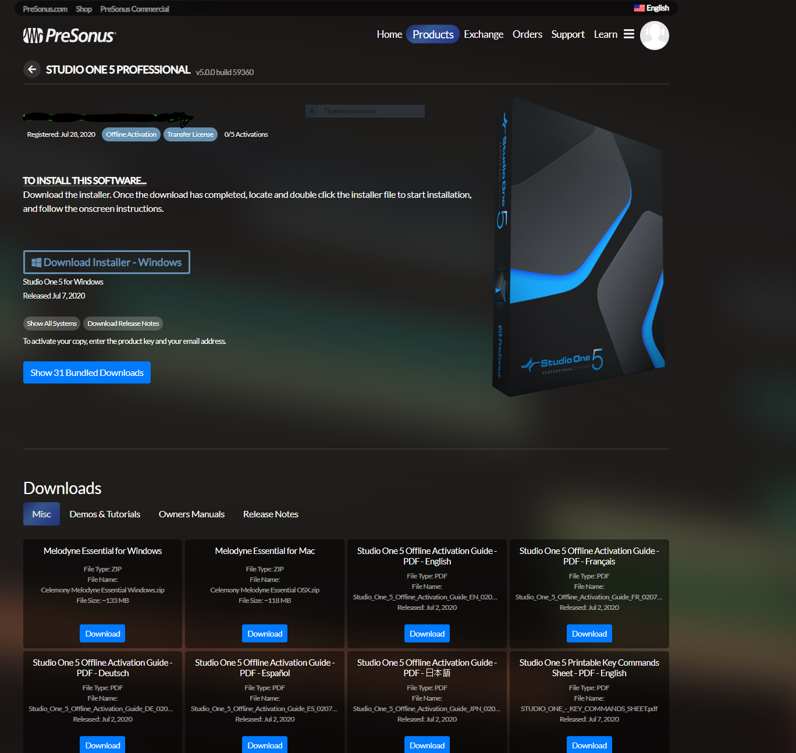Click the 0/5 Activations text
The width and height of the screenshot is (796, 753).
[246, 134]
